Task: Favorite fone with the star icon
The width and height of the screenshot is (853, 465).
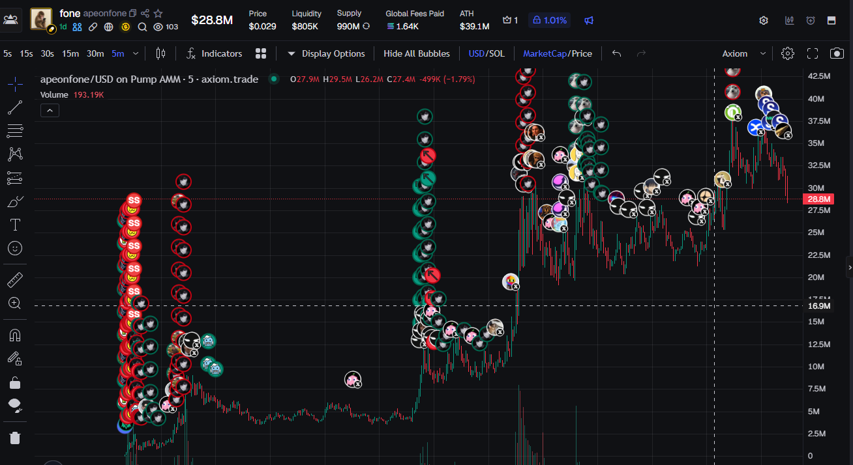Action: click(x=158, y=13)
